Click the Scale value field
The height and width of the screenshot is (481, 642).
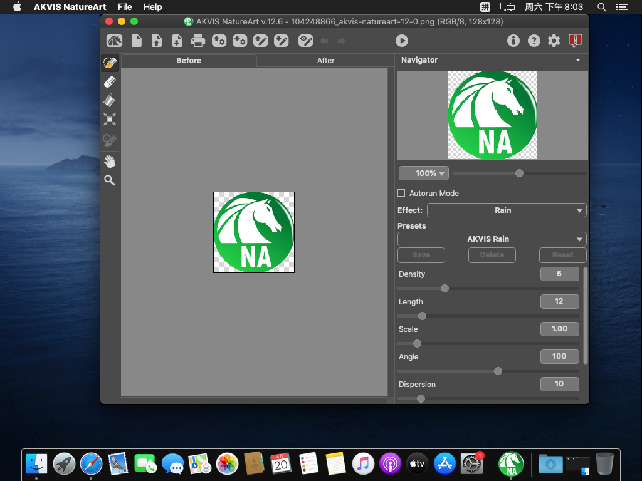pyautogui.click(x=559, y=329)
